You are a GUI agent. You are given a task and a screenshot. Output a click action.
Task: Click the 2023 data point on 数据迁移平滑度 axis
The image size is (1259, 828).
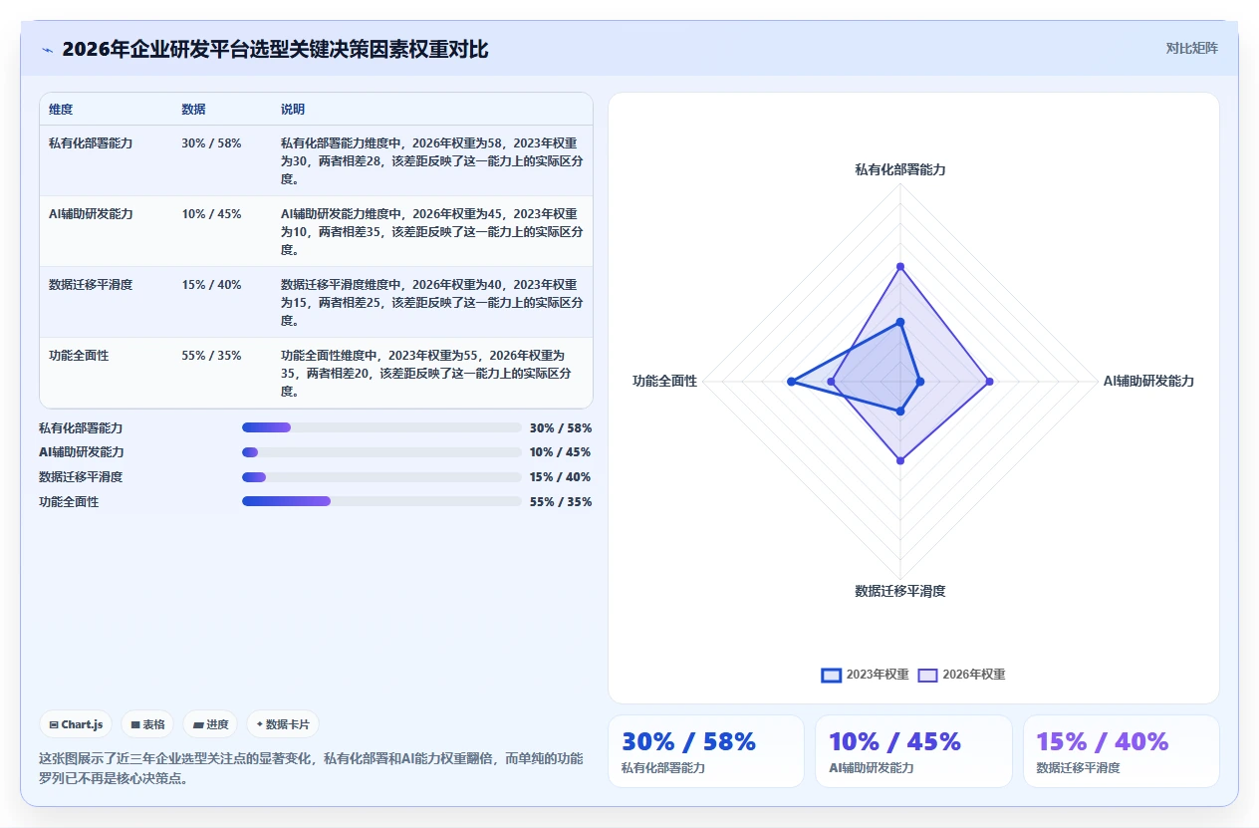(900, 411)
